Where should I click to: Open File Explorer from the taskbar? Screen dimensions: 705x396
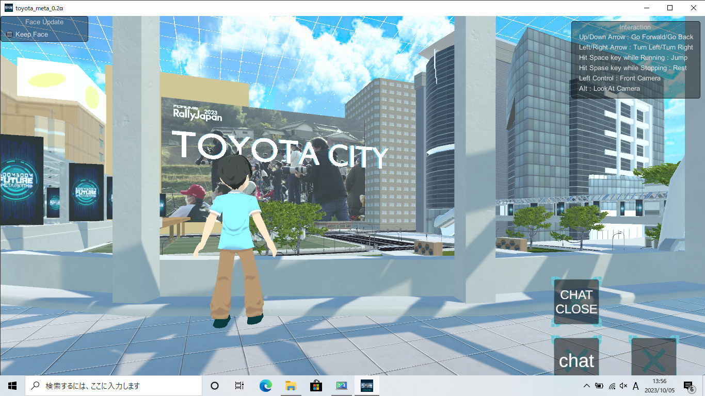(x=291, y=386)
